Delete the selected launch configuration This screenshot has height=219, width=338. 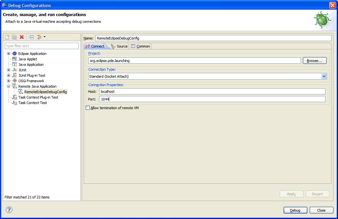coord(22,37)
